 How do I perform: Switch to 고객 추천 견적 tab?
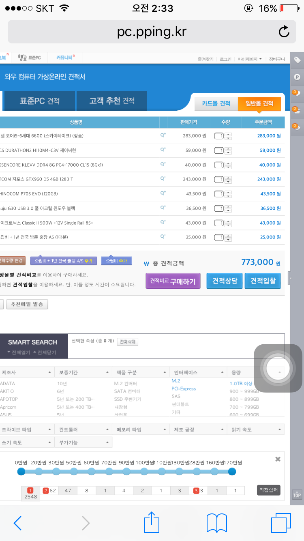pos(112,101)
